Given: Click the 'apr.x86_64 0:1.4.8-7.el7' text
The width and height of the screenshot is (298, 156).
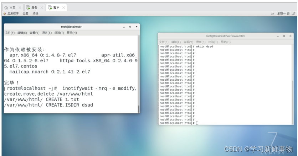Looking at the screenshot, I should click(x=43, y=55).
